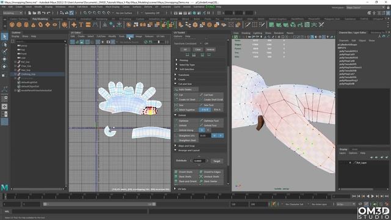Toggle Straighten UVs V option
391x220 pixels.
tap(221, 136)
